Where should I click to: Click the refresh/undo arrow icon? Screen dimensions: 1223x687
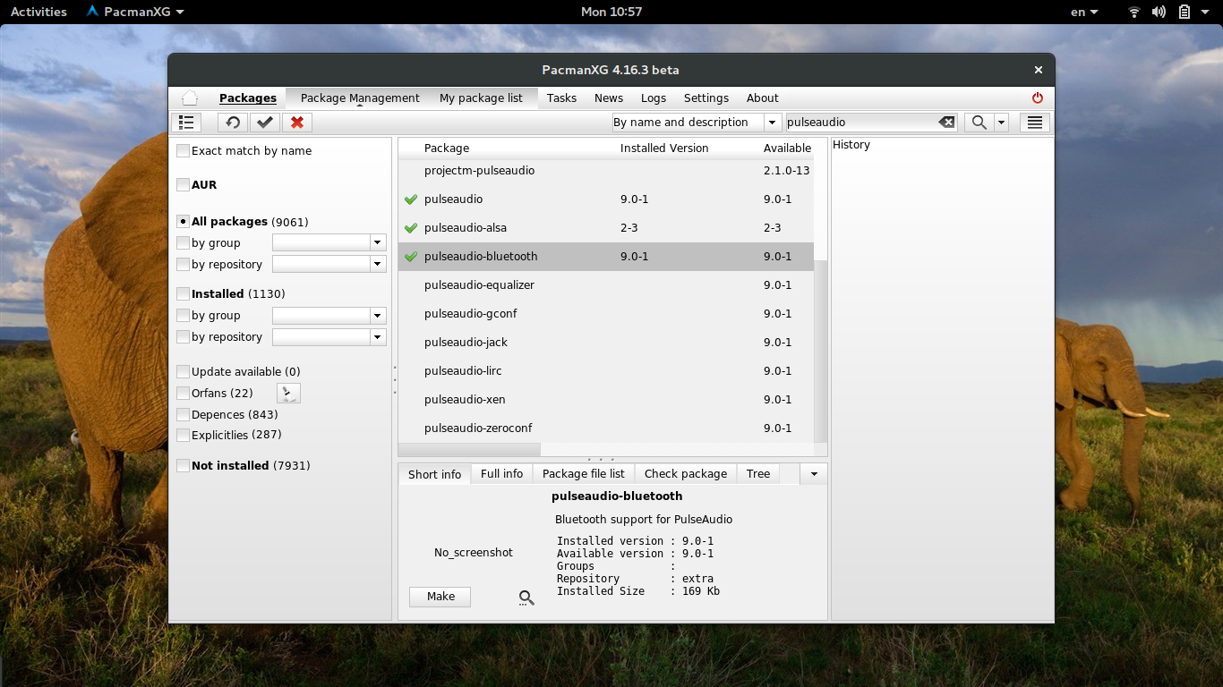click(x=233, y=123)
